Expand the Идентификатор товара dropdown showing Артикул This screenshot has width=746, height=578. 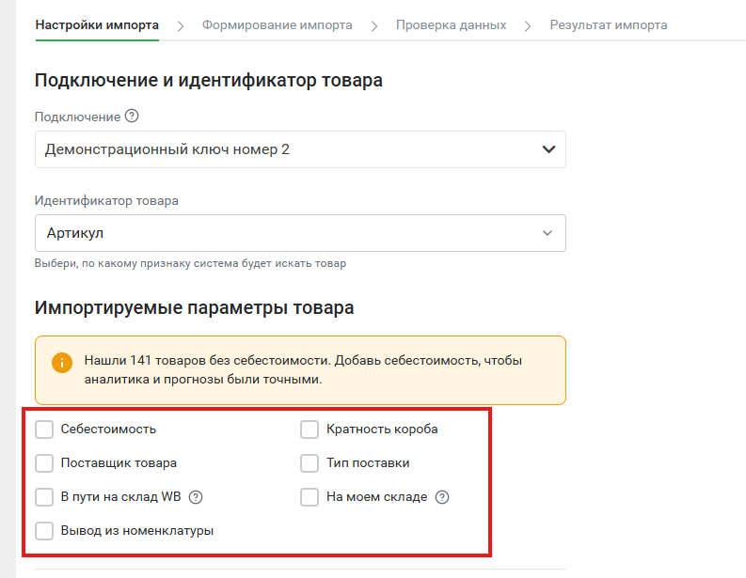pyautogui.click(x=300, y=233)
